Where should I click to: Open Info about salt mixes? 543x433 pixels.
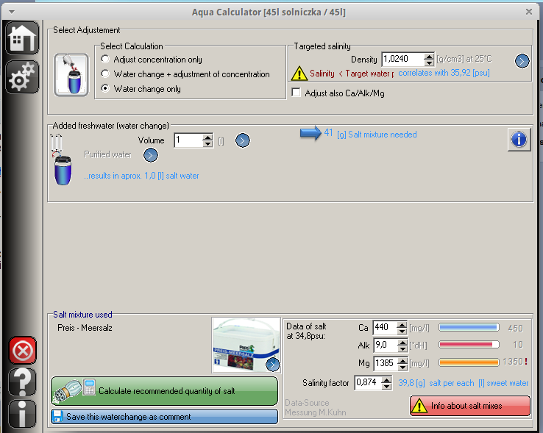click(x=469, y=406)
